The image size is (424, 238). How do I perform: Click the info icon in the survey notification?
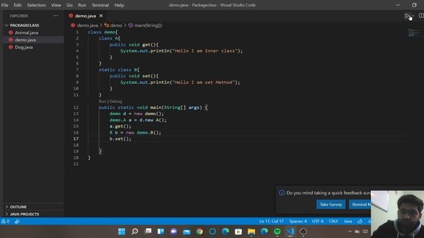(x=282, y=192)
